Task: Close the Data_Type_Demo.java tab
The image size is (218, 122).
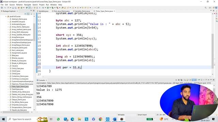Action: tap(114, 11)
